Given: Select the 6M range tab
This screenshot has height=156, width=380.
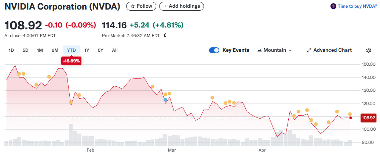Looking at the screenshot, I should 55,50.
